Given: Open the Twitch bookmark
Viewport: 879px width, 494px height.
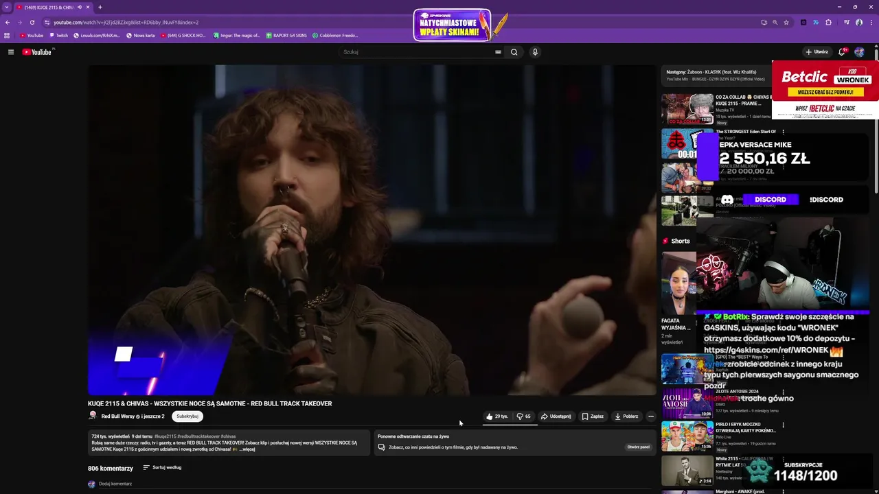Looking at the screenshot, I should pyautogui.click(x=58, y=36).
